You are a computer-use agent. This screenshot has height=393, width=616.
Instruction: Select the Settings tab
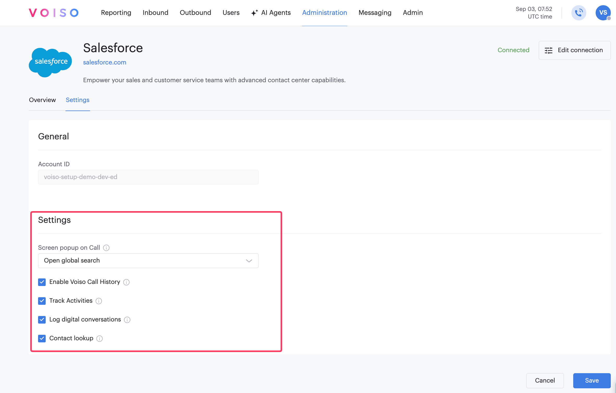tap(78, 100)
